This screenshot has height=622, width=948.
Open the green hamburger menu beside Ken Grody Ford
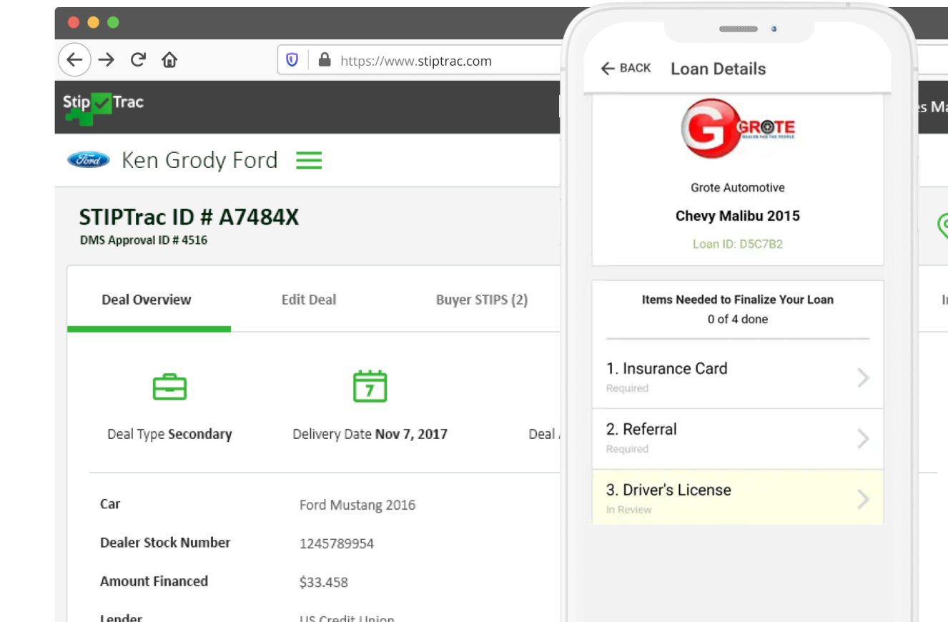pos(309,160)
